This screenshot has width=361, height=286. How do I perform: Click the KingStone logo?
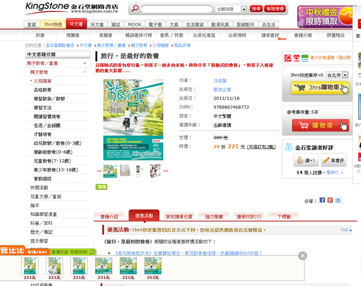[x=72, y=8]
